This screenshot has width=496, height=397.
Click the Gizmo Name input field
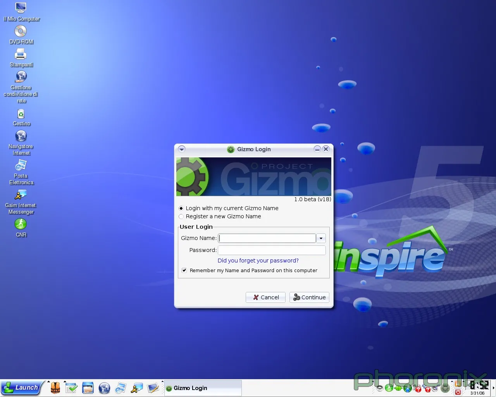coord(267,238)
